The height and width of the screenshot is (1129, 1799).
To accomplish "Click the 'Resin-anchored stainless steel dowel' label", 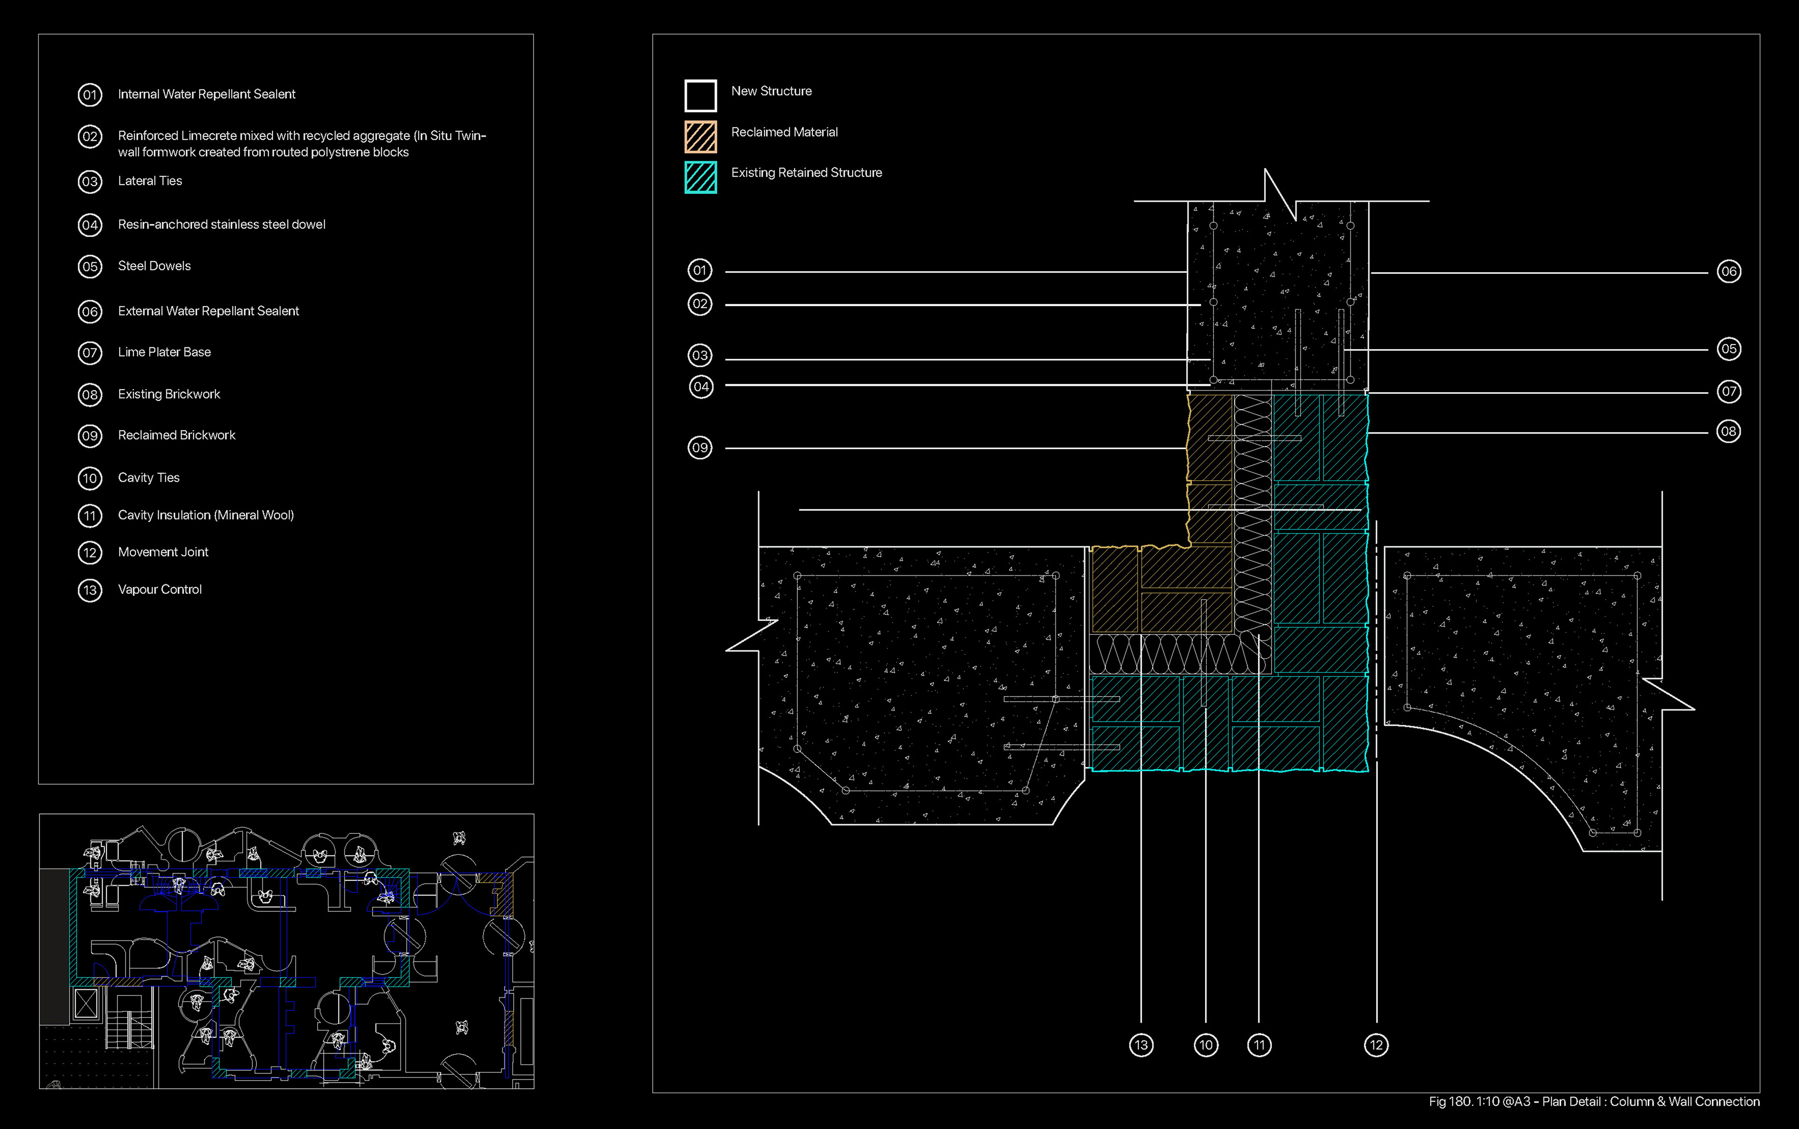I will click(x=221, y=225).
